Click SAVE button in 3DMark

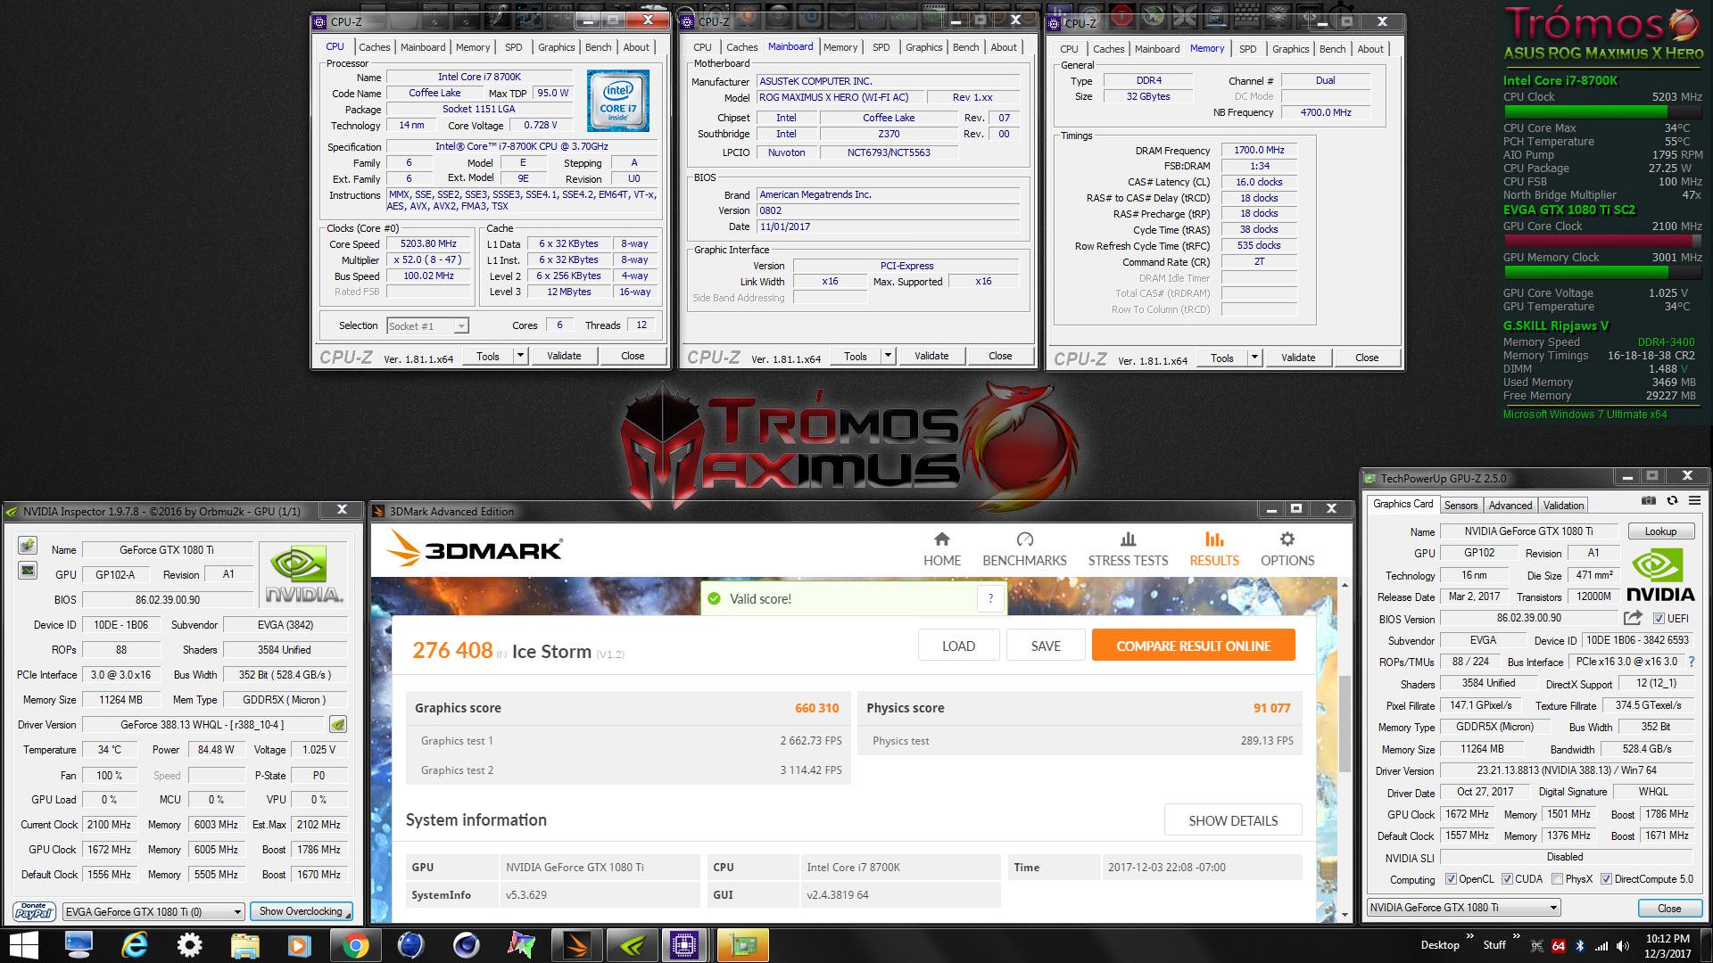click(x=1046, y=646)
